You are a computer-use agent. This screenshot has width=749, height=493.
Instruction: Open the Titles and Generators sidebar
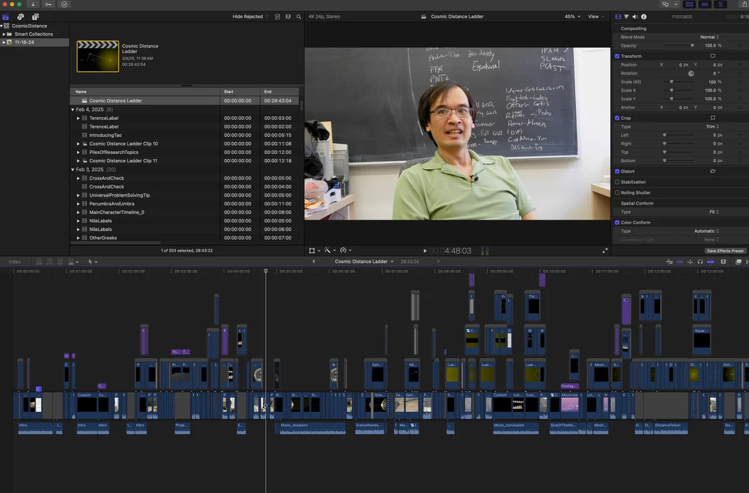tap(35, 17)
